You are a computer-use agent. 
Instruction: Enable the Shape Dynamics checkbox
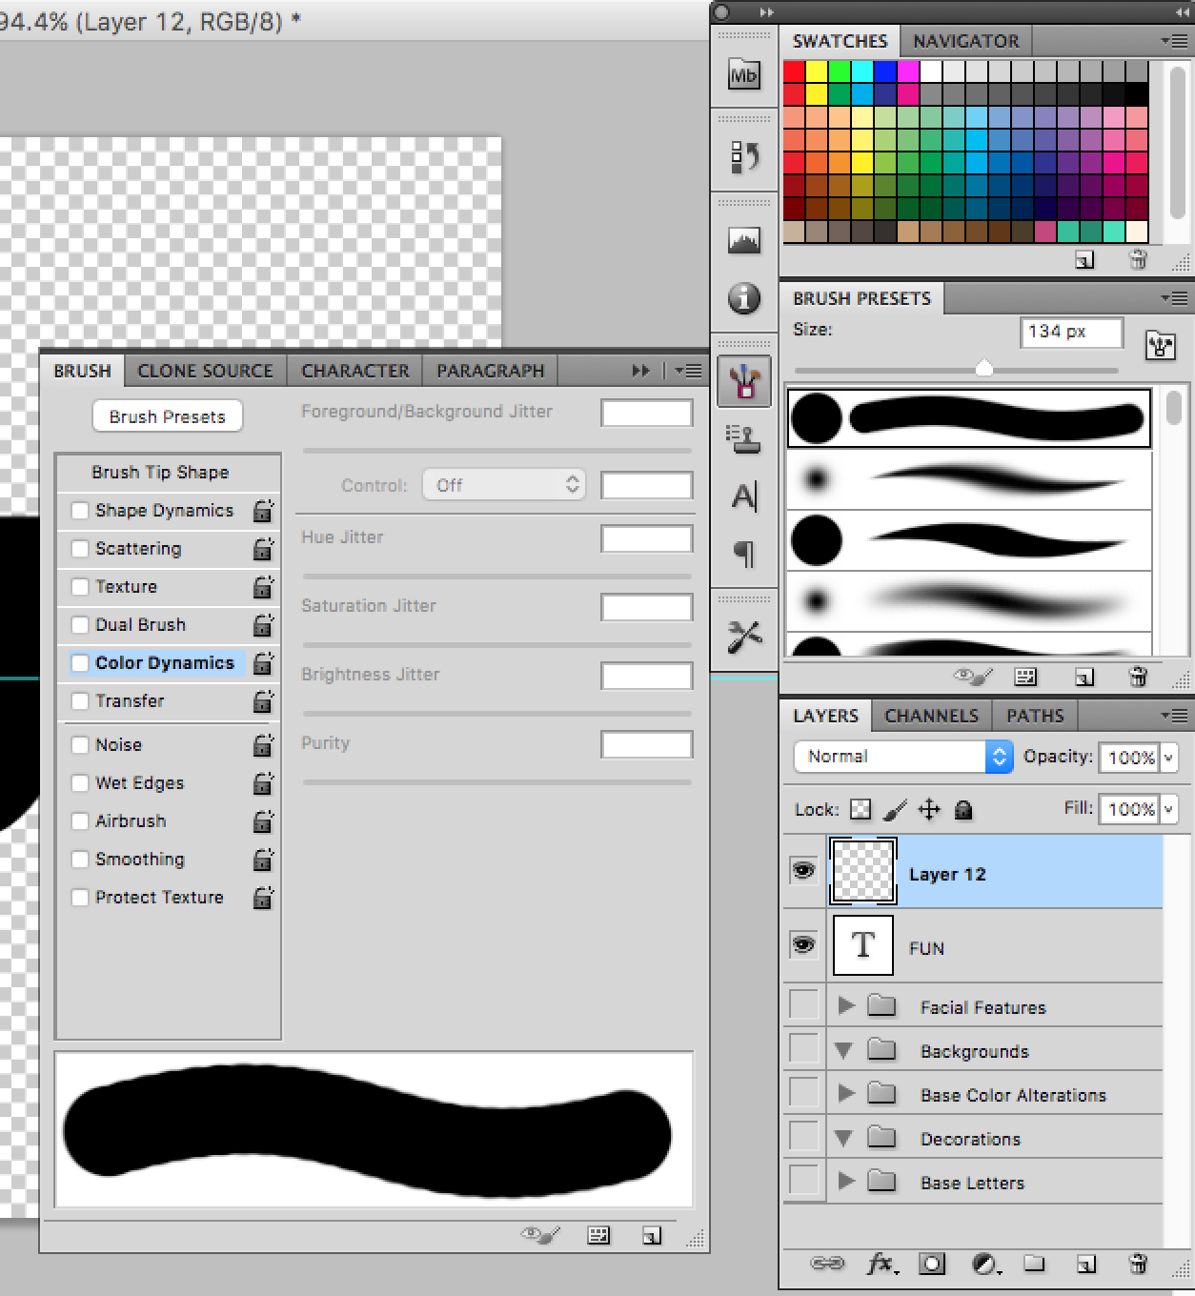pos(80,511)
